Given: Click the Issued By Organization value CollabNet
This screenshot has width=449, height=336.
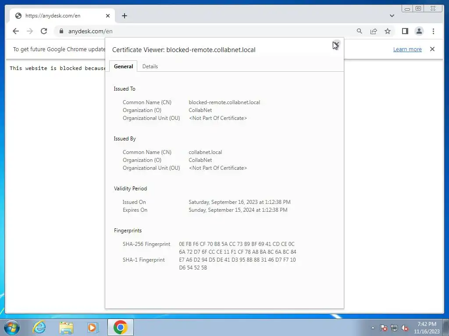Looking at the screenshot, I should (200, 160).
